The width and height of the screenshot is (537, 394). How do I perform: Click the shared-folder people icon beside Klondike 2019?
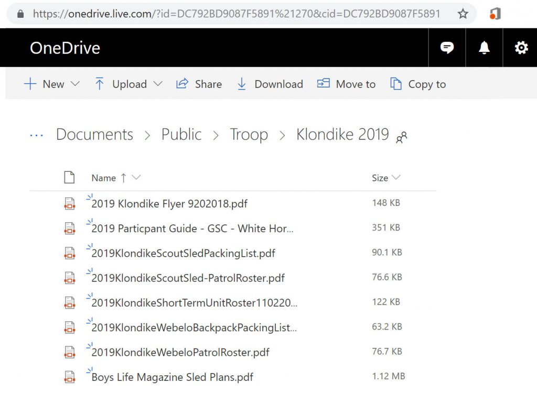(x=401, y=137)
